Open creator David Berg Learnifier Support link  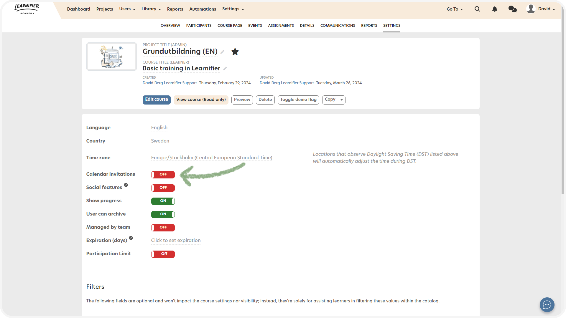pos(170,83)
